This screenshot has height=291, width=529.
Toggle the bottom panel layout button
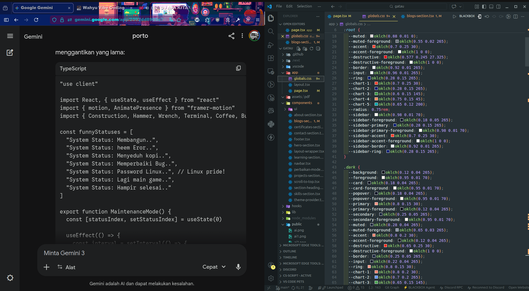click(491, 7)
